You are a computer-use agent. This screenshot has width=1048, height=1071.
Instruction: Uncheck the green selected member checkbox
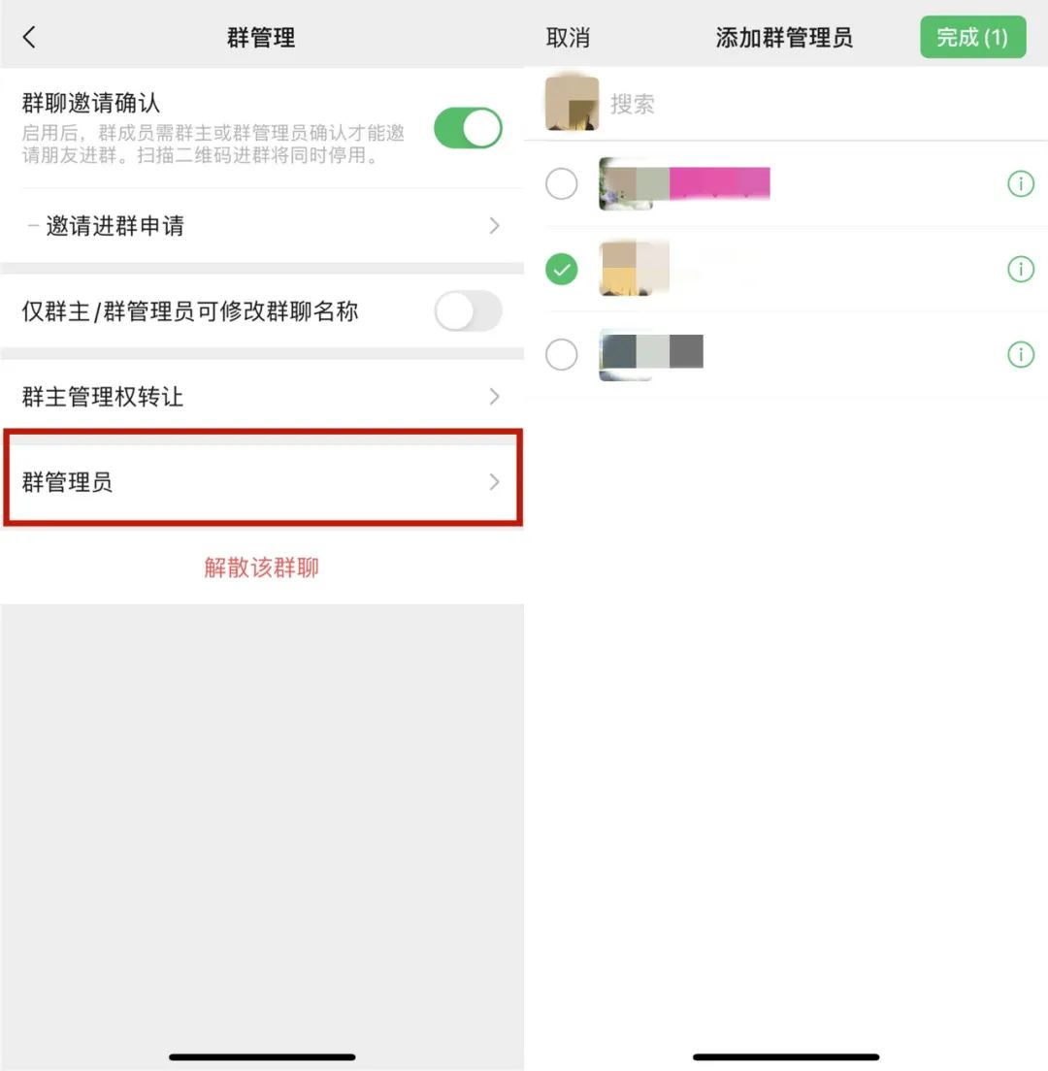[562, 269]
